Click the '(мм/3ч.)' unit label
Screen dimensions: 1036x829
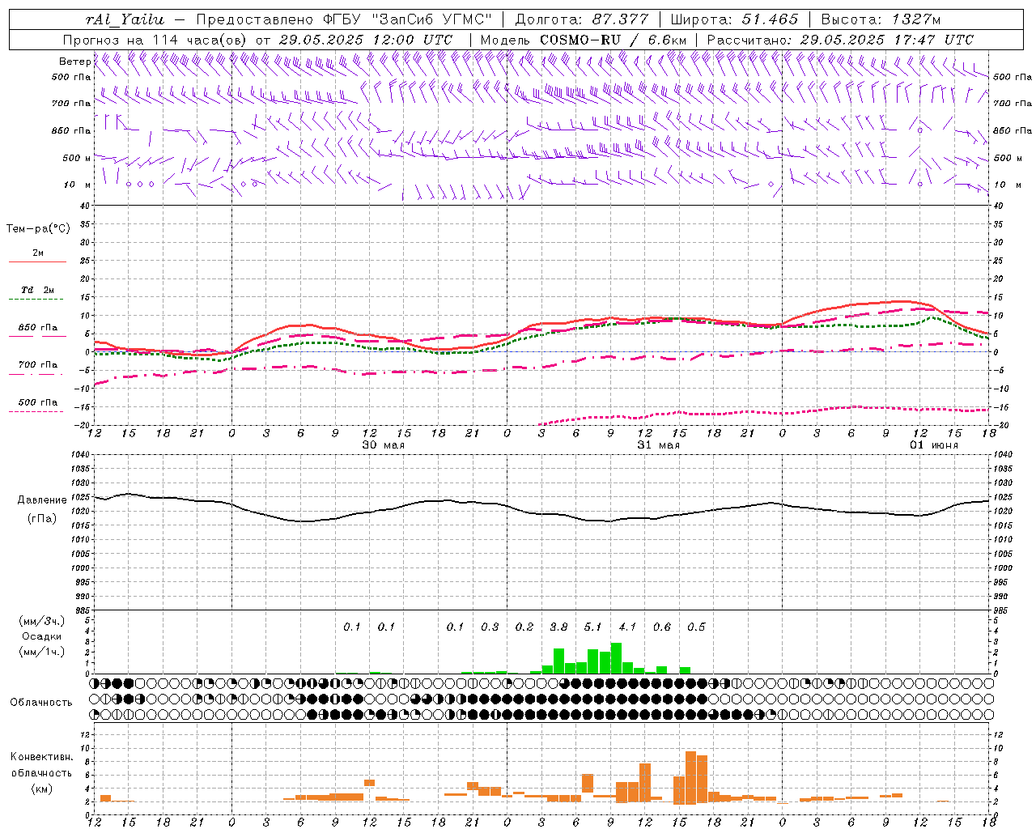coord(41,621)
